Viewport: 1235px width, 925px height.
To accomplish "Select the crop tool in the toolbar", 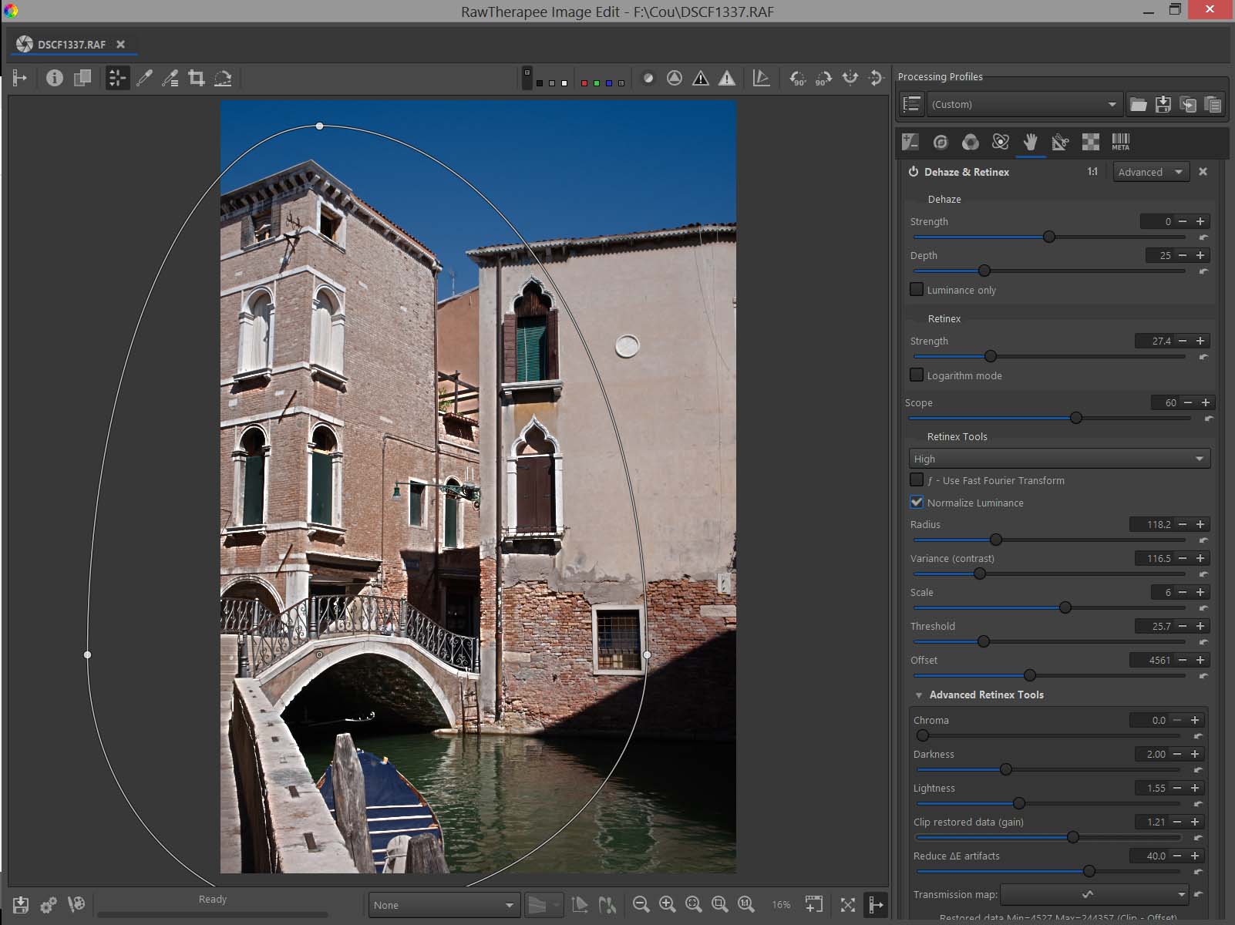I will [x=197, y=78].
